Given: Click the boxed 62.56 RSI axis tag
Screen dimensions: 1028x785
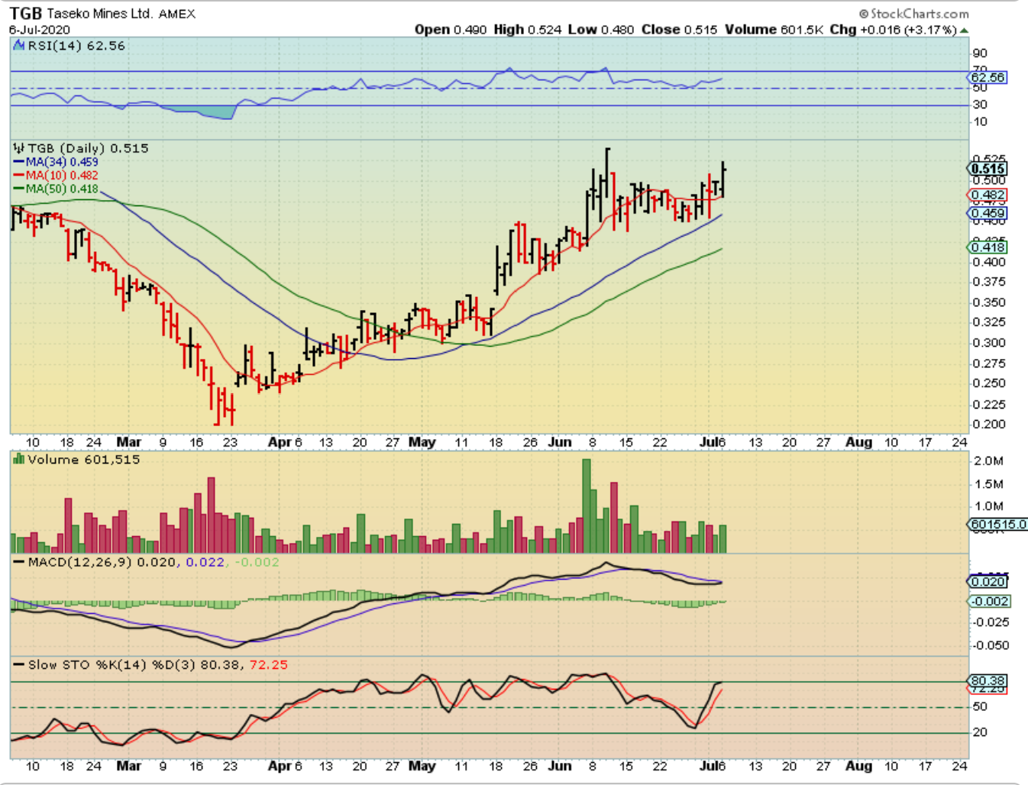Looking at the screenshot, I should pos(988,77).
